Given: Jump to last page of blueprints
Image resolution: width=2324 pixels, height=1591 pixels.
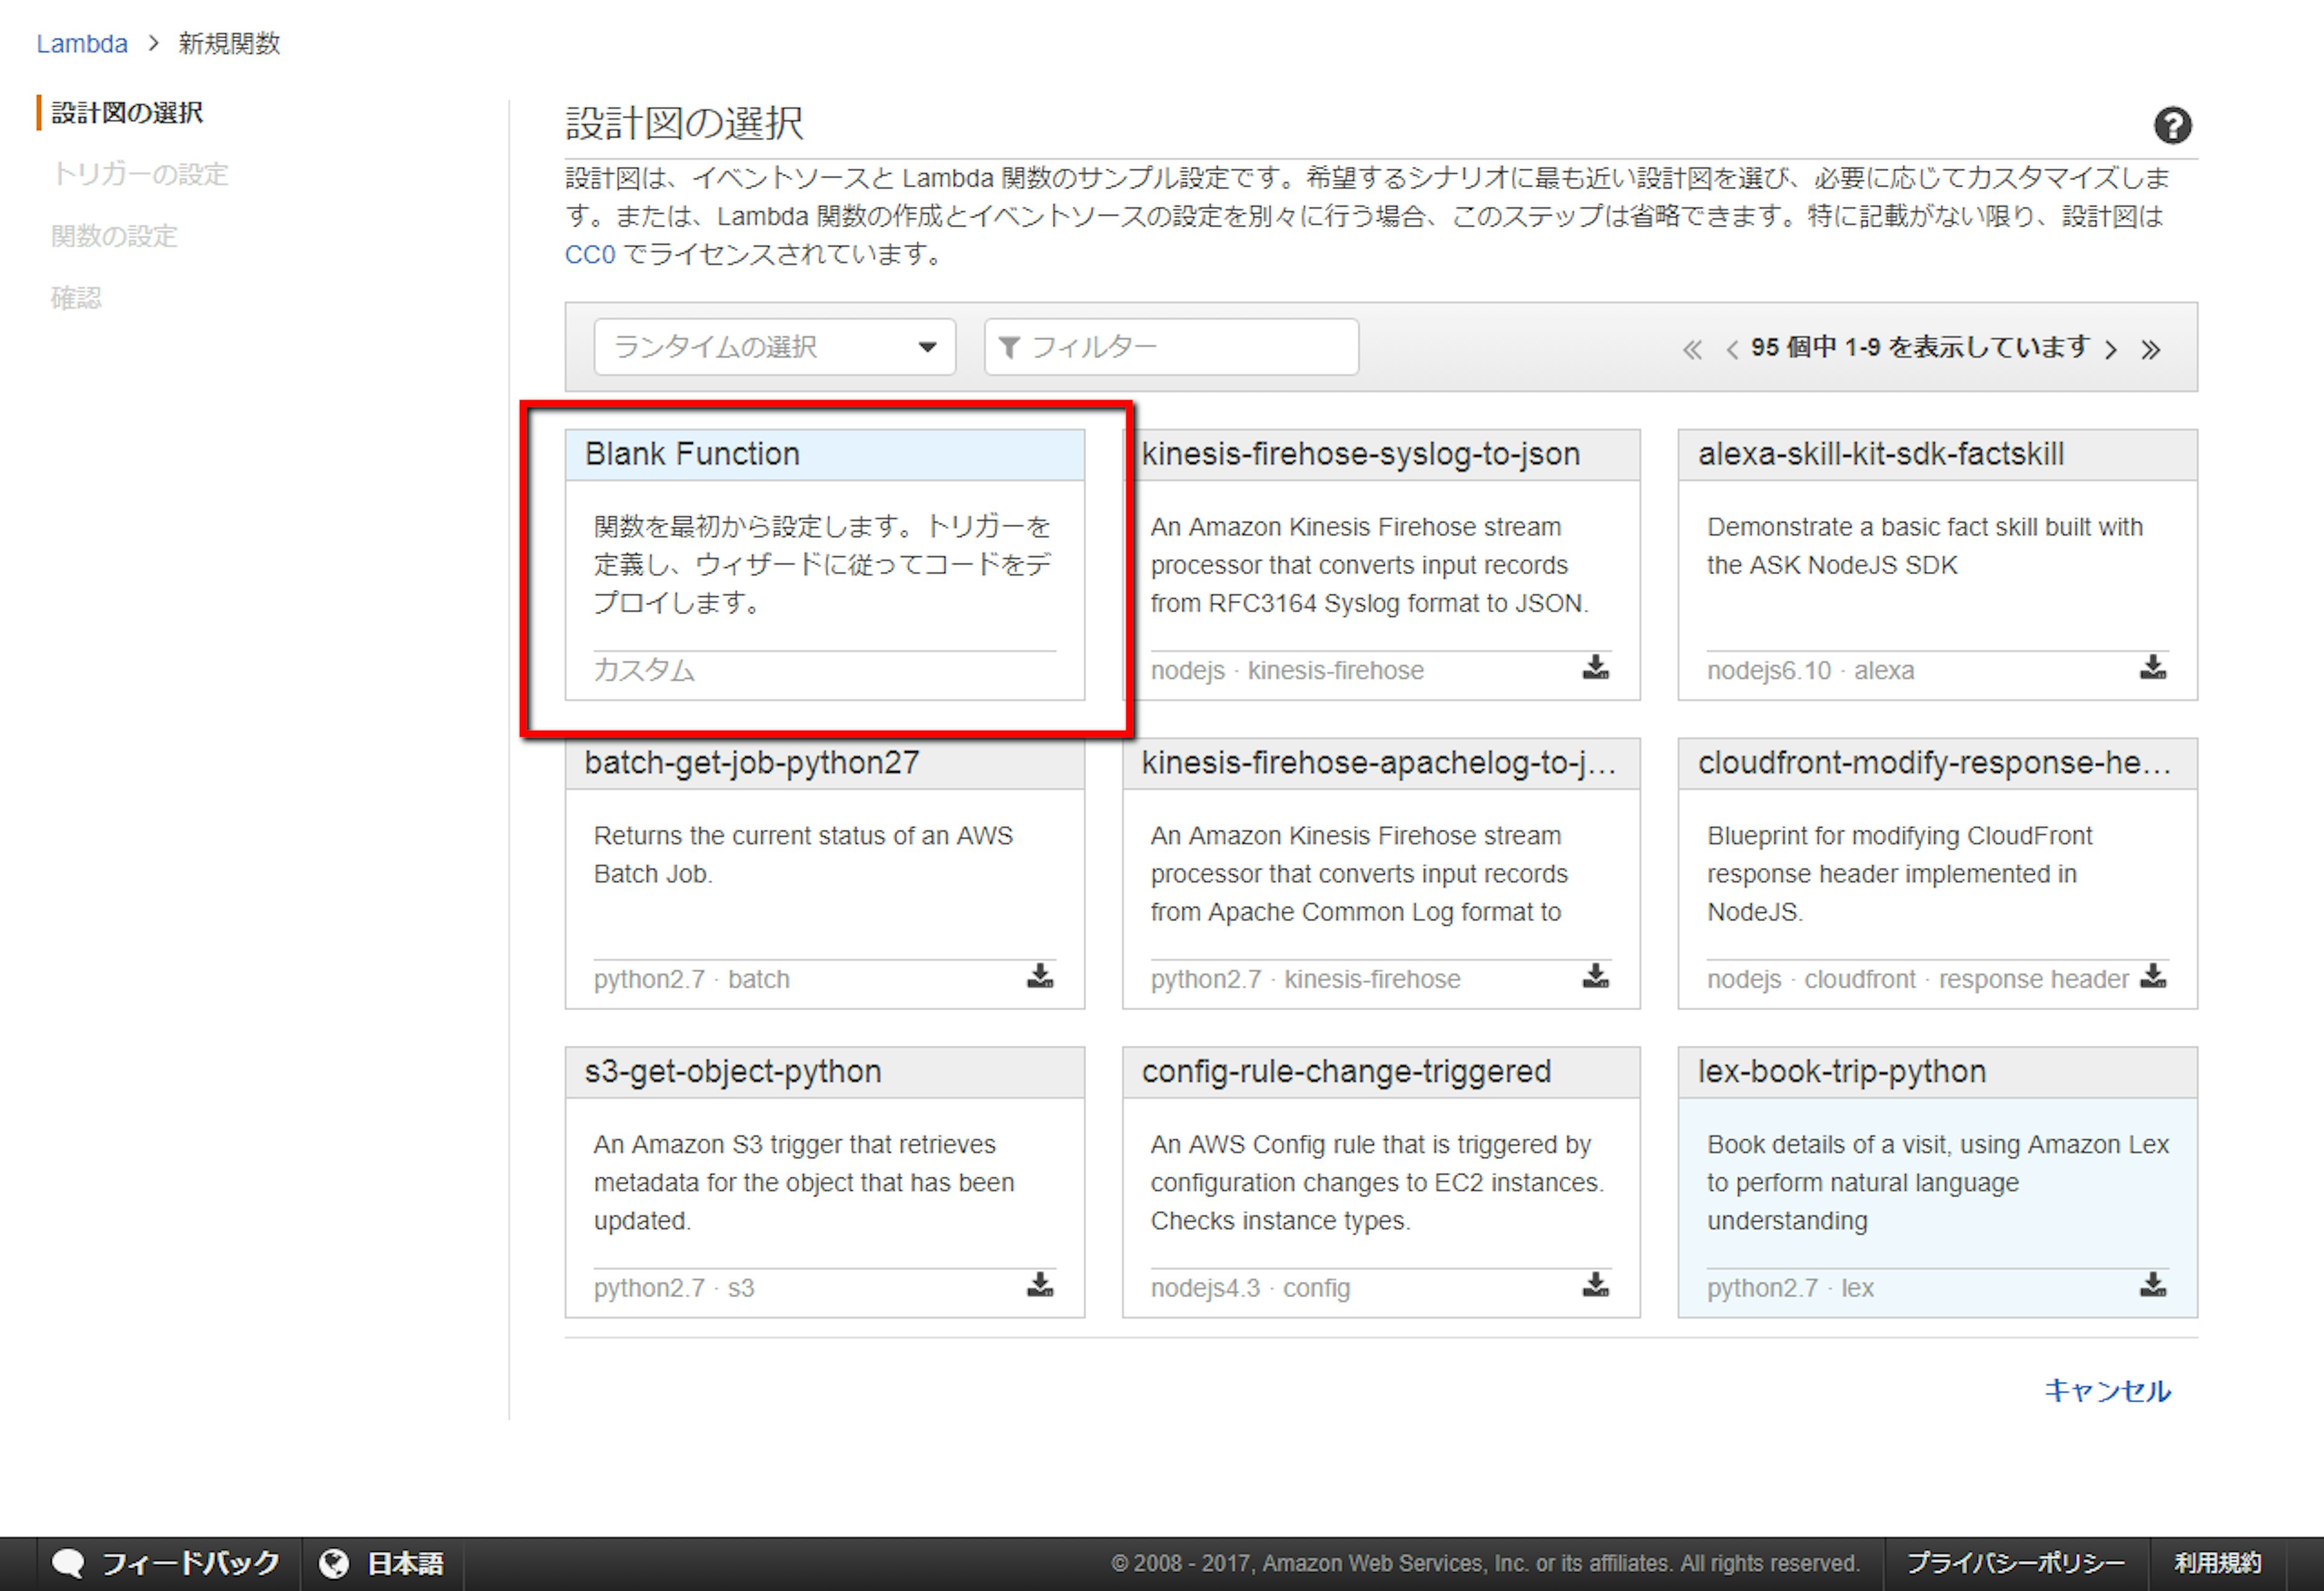Looking at the screenshot, I should click(x=2151, y=349).
